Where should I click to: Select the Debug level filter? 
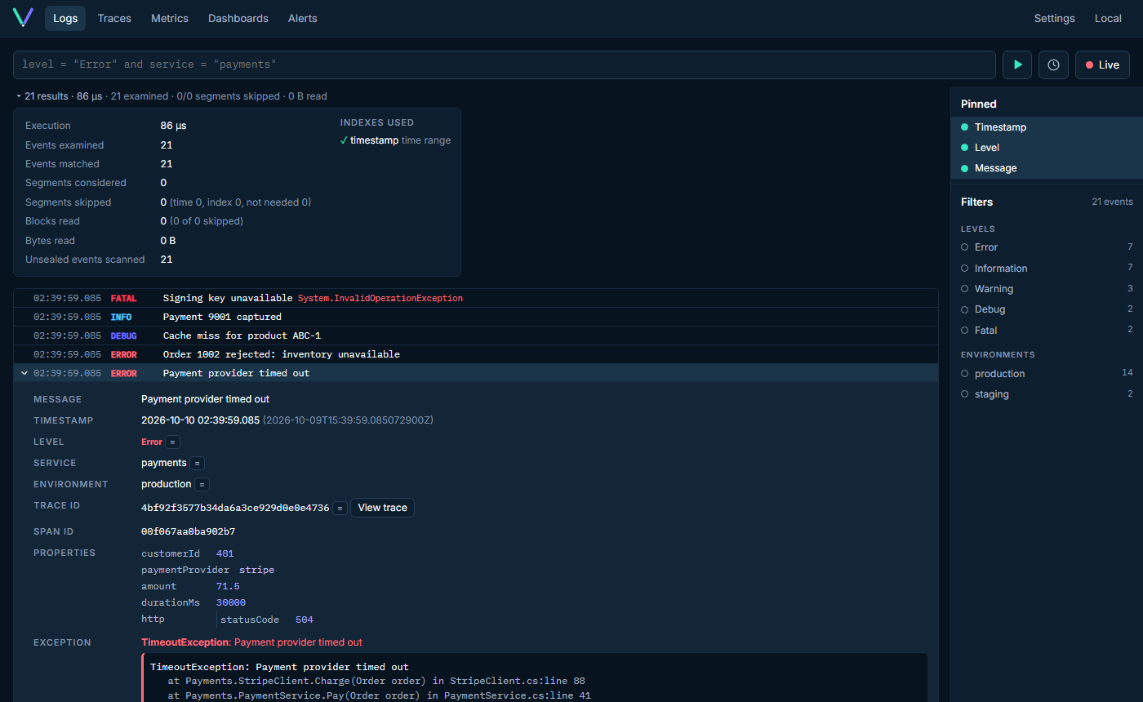pos(1047,309)
